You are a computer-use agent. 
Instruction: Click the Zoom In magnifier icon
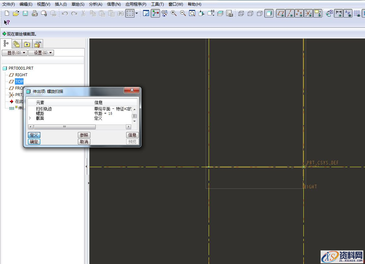[x=174, y=14]
